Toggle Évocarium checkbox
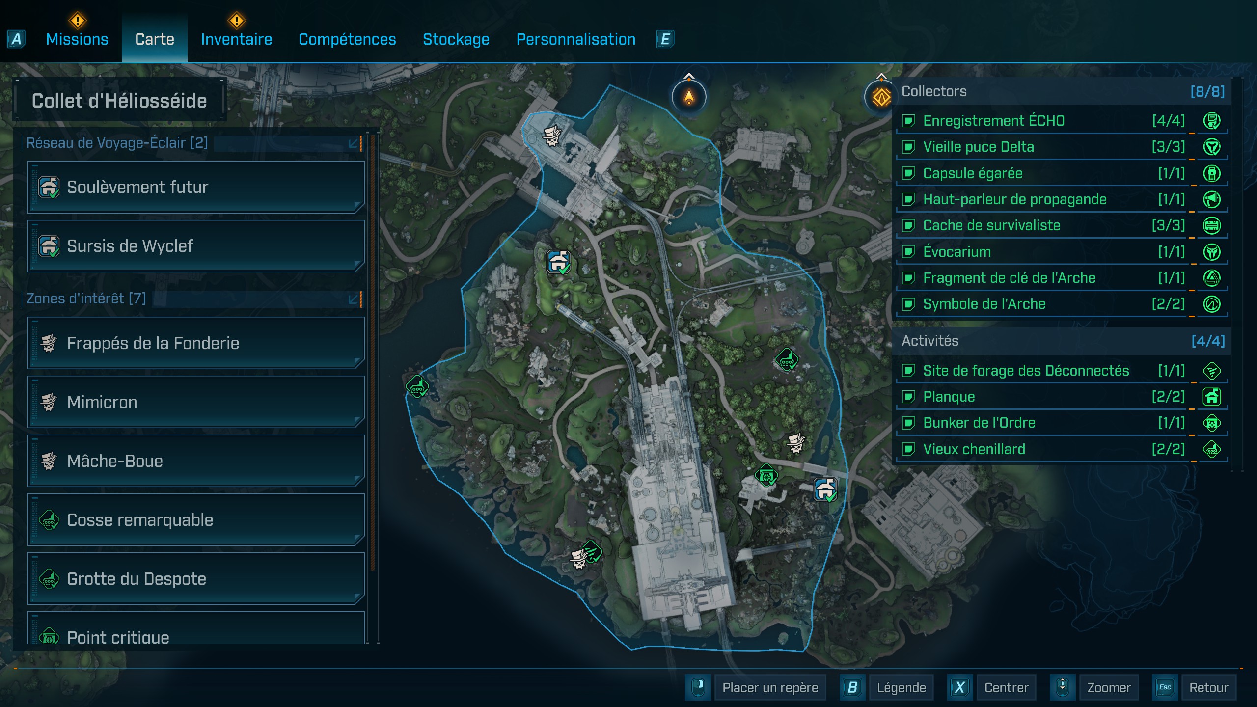The width and height of the screenshot is (1257, 707). (x=909, y=252)
